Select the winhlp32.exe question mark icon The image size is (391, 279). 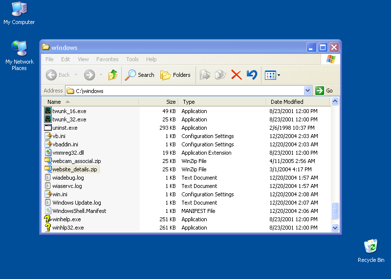48,227
